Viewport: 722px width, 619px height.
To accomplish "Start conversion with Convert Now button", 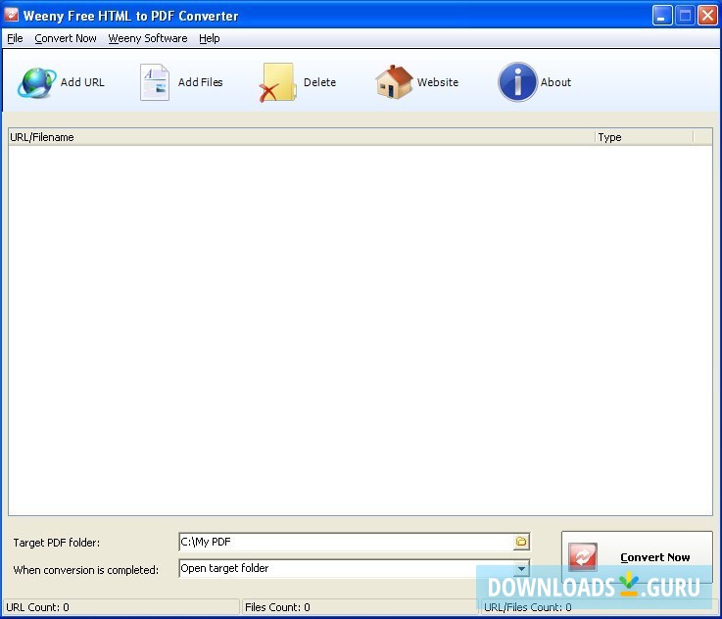I will coord(637,557).
